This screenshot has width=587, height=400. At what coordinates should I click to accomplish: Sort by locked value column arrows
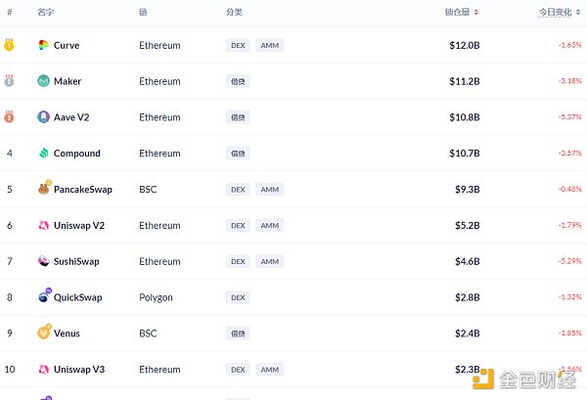click(476, 13)
